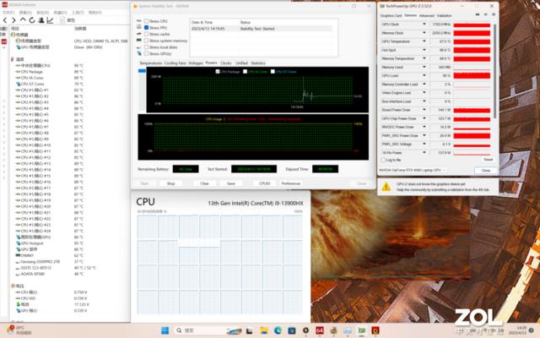540x338 pixels.
Task: Open the GeForce RTX 4080 GPU selector
Action: [x=413, y=170]
